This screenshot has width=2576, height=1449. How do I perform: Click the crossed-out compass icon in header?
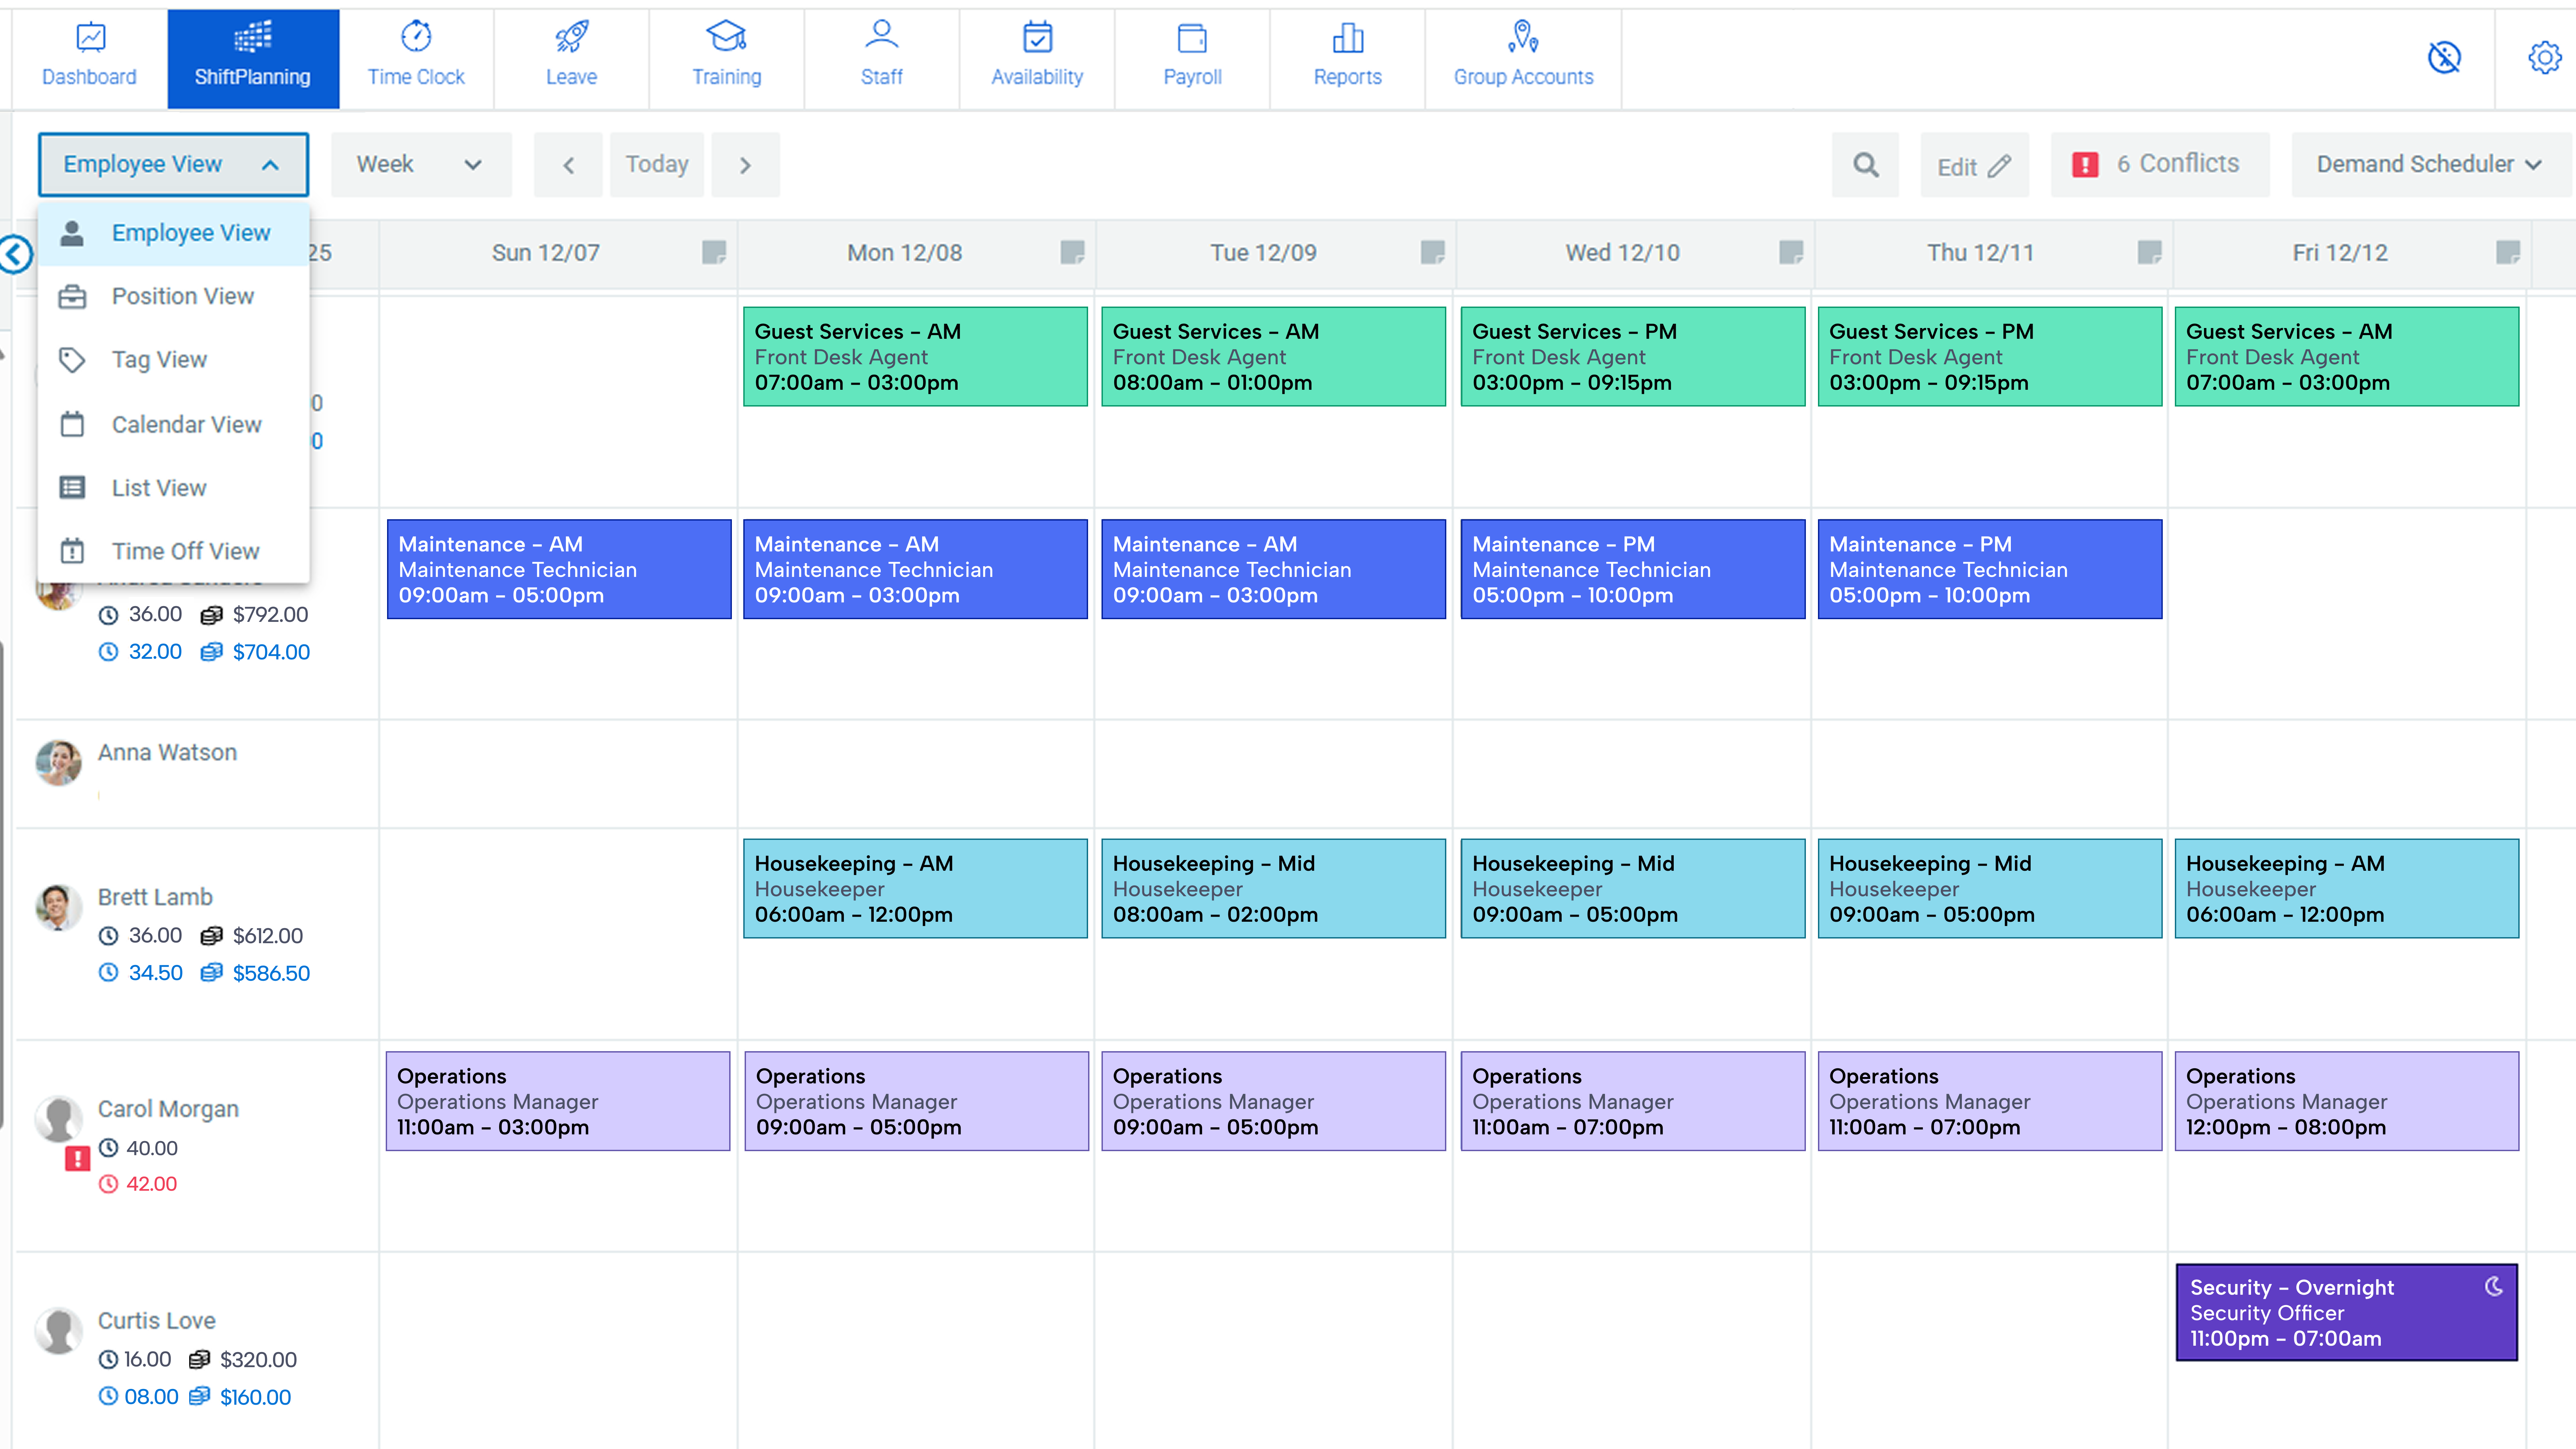[2444, 58]
